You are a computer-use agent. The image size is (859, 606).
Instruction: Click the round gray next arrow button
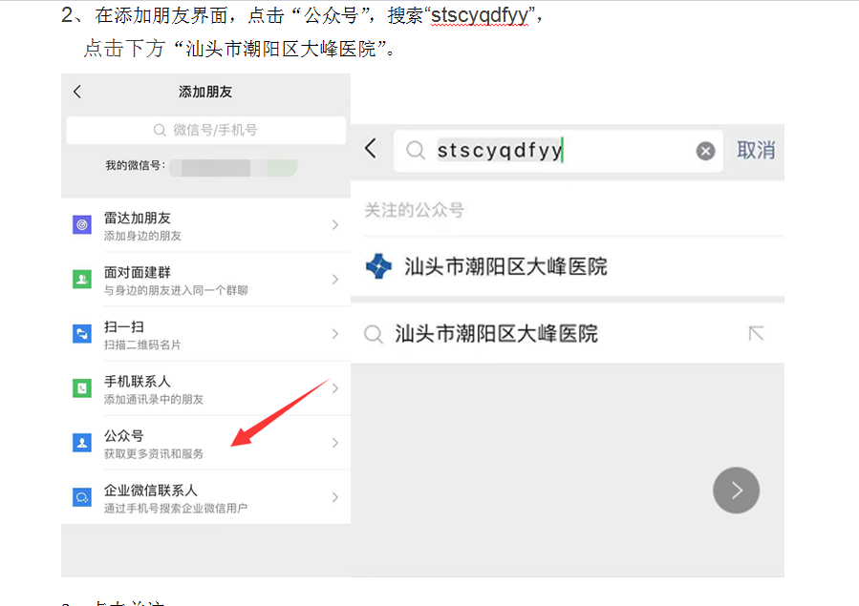pyautogui.click(x=737, y=491)
